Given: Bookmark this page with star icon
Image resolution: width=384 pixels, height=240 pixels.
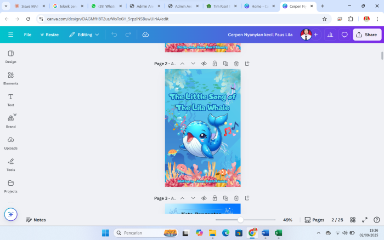Looking at the screenshot, I should coord(325,19).
